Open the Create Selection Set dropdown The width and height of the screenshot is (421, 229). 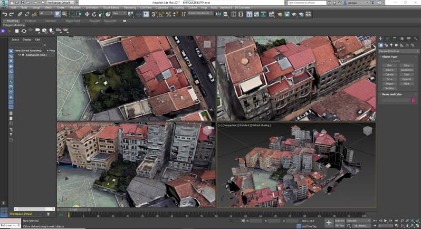(x=200, y=13)
